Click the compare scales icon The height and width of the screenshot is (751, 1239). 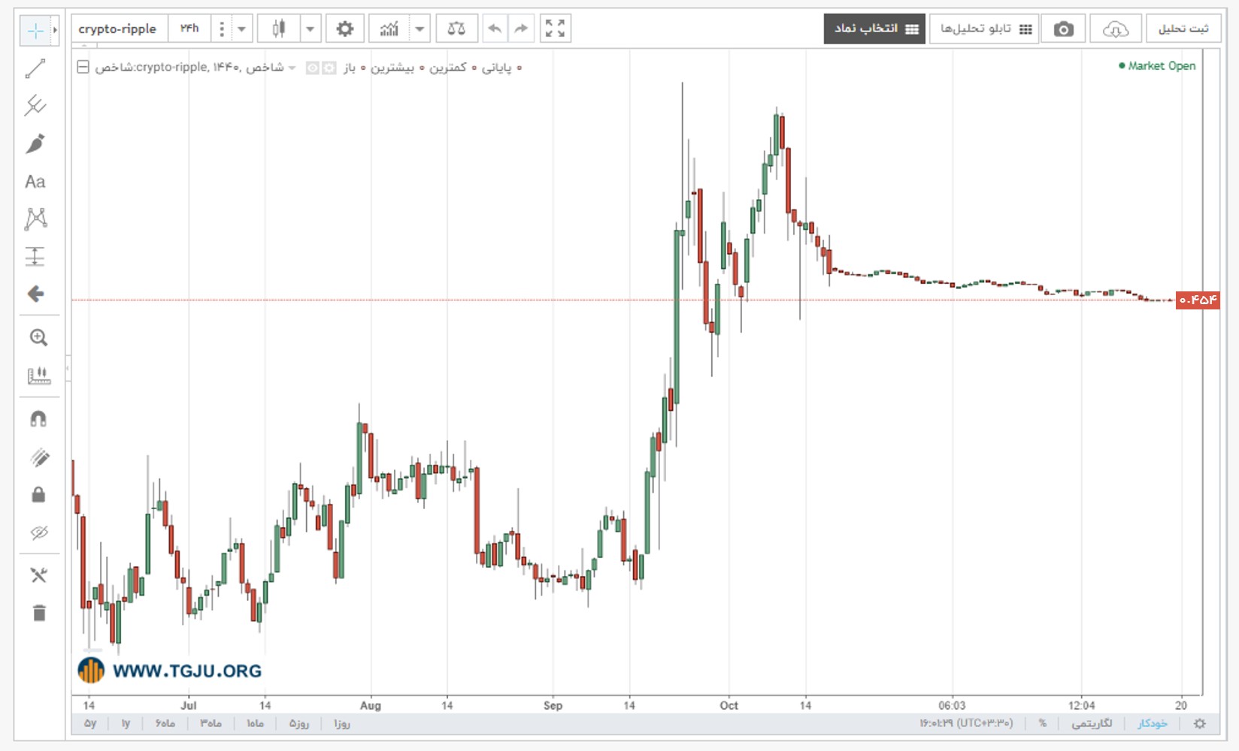click(456, 29)
